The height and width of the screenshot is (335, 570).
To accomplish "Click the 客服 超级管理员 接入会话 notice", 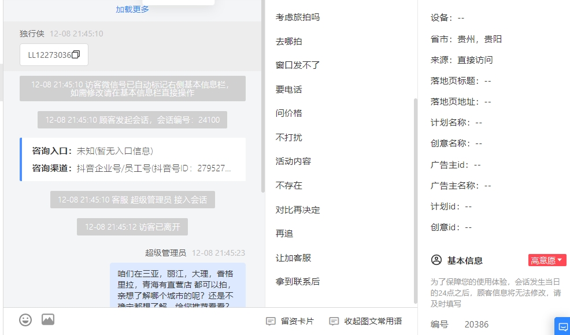I will point(132,200).
